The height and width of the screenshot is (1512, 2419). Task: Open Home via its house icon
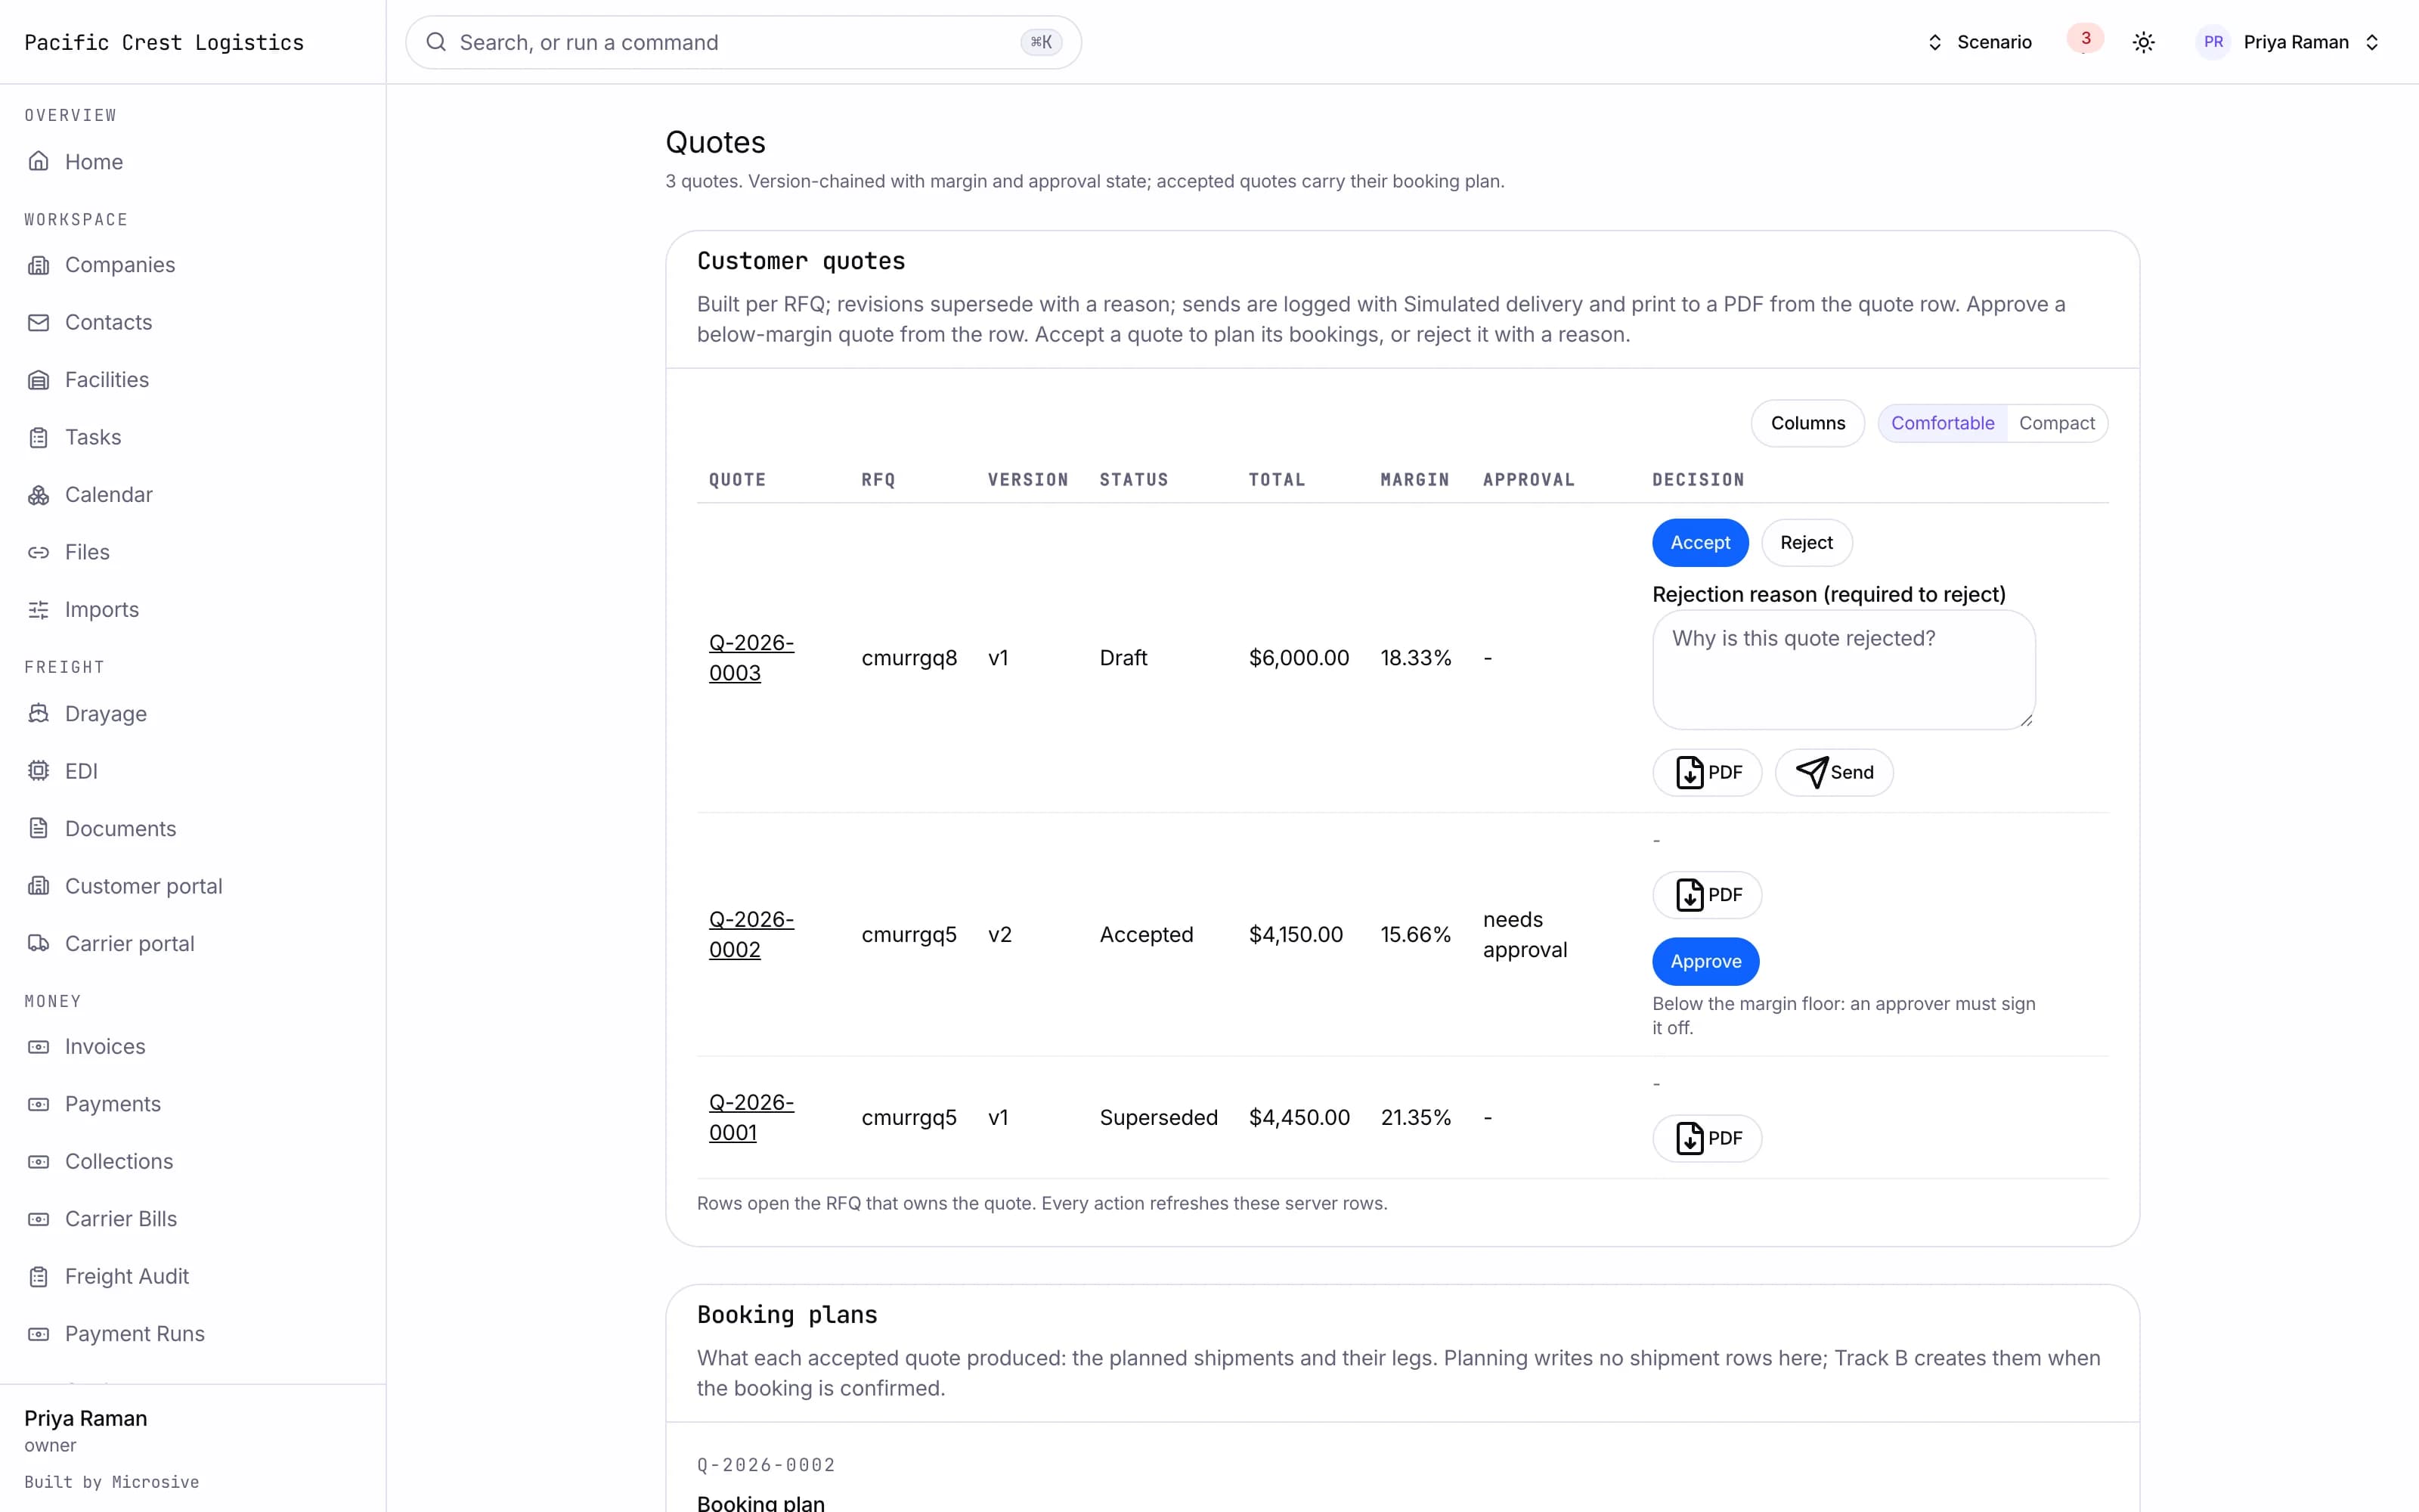[x=38, y=161]
